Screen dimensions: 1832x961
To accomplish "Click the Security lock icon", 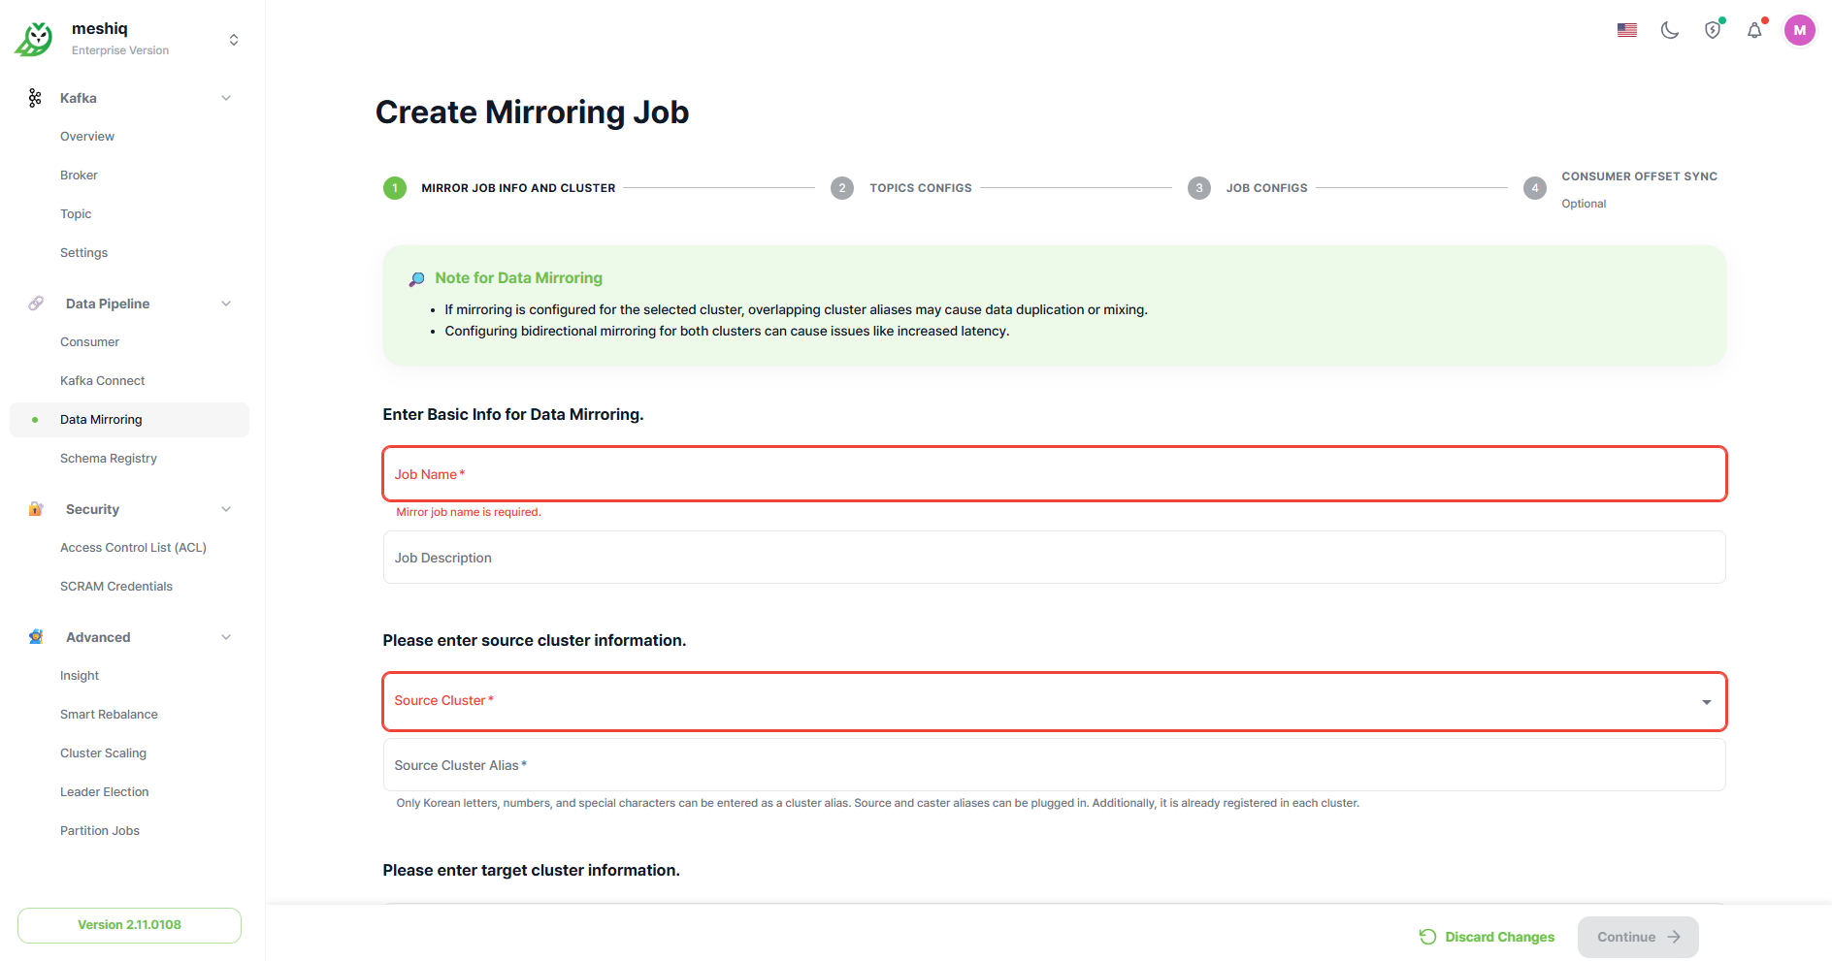I will [36, 509].
